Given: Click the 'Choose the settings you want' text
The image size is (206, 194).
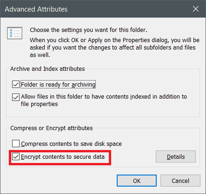Looking at the screenshot, I should 88,30.
